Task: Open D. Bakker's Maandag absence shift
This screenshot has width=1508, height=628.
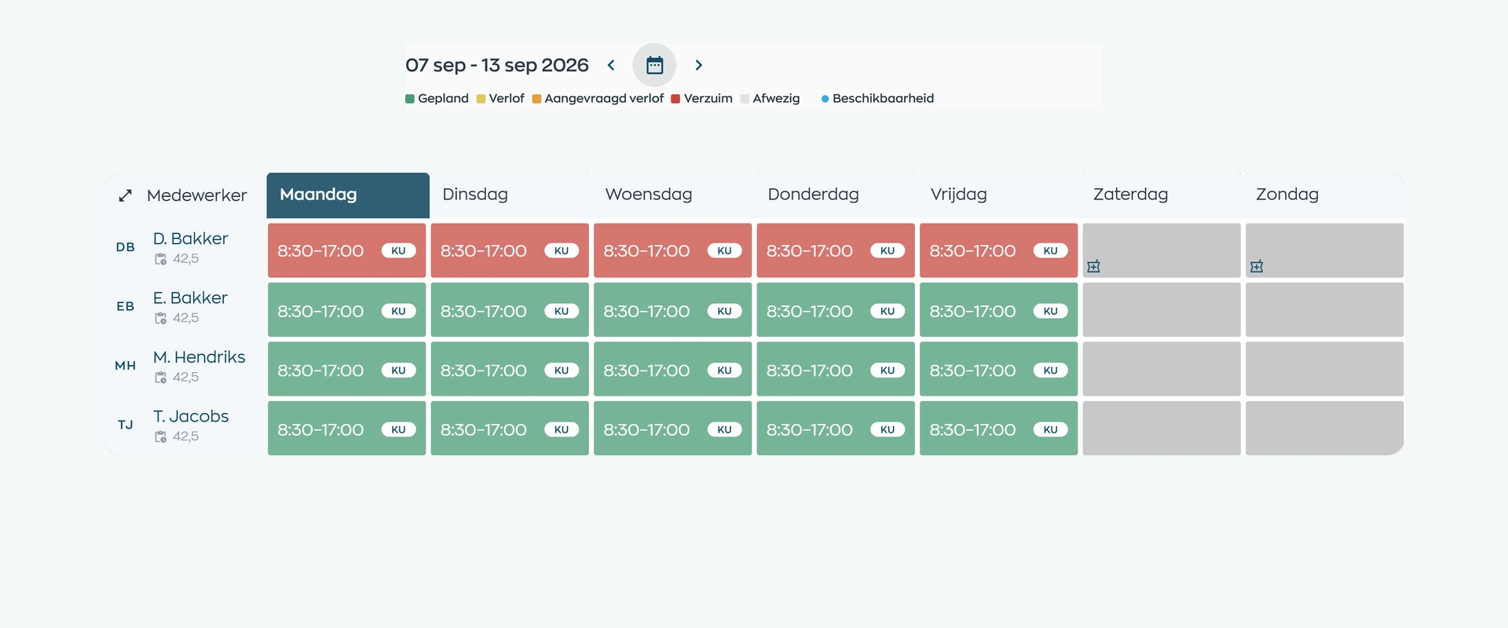Action: pyautogui.click(x=346, y=250)
